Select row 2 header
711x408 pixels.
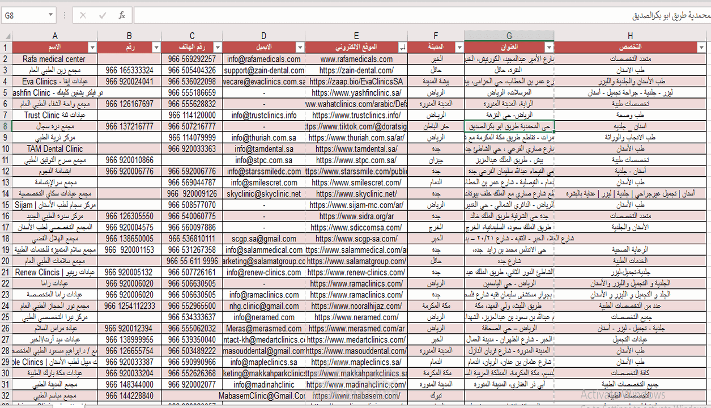point(6,59)
